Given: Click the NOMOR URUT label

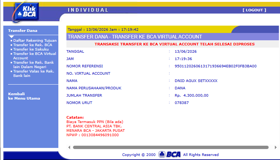Looking at the screenshot, I should [79, 103].
